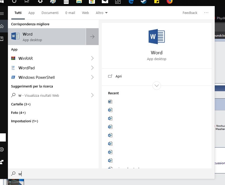The width and height of the screenshot is (225, 185).
Task: Expand more actions with the round chevron
Action: (x=157, y=86)
